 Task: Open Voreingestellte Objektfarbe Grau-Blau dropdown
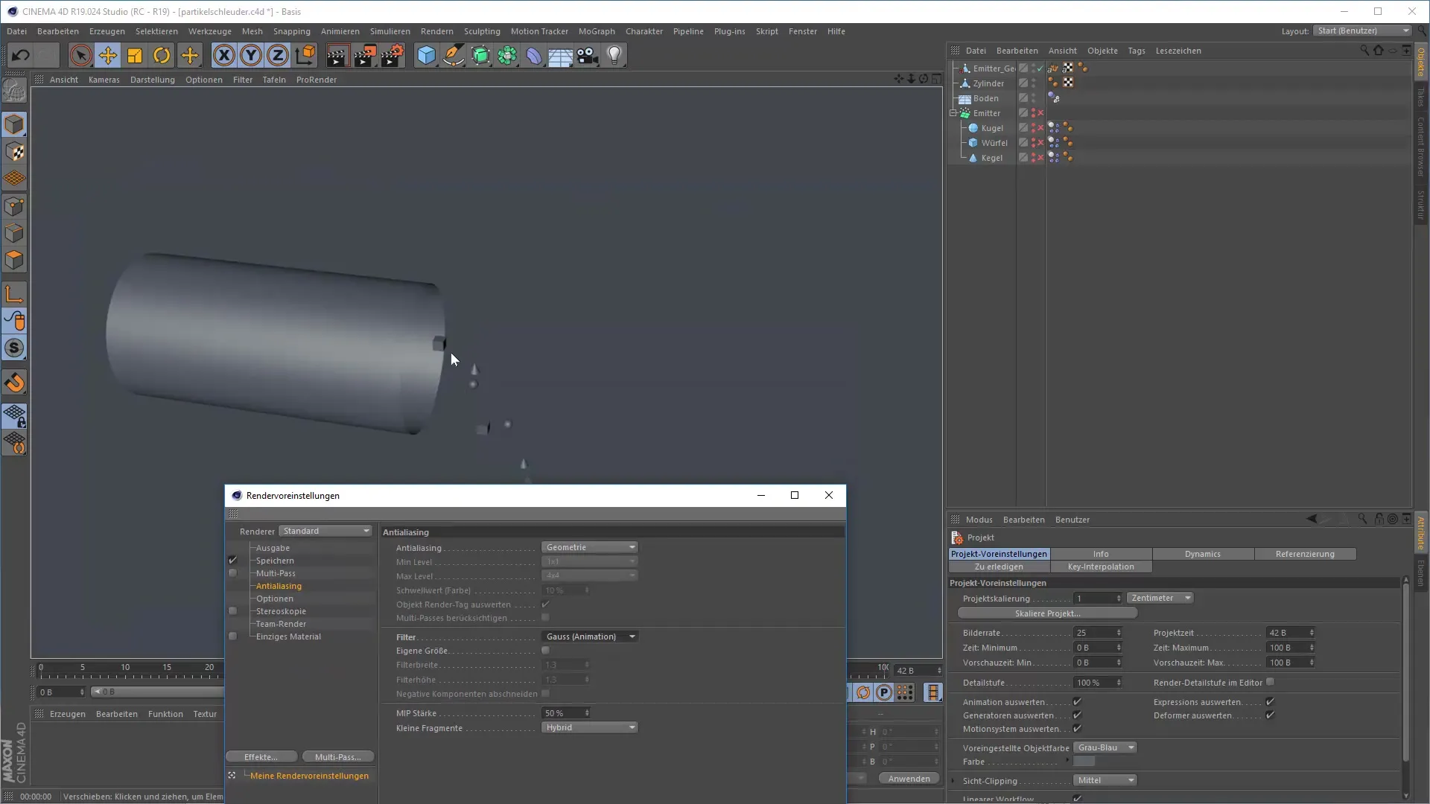[1105, 747]
